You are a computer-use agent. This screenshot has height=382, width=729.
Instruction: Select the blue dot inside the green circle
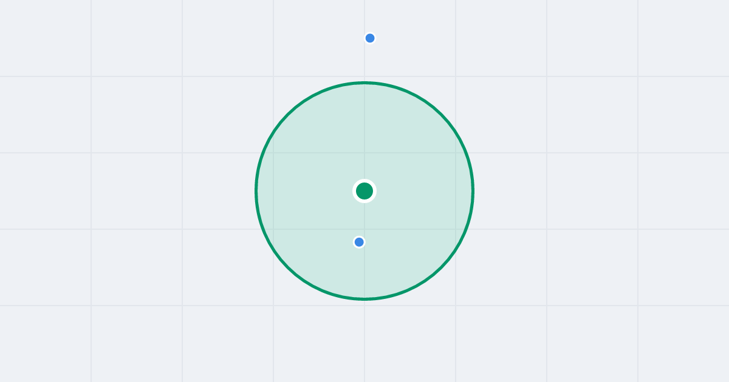359,242
